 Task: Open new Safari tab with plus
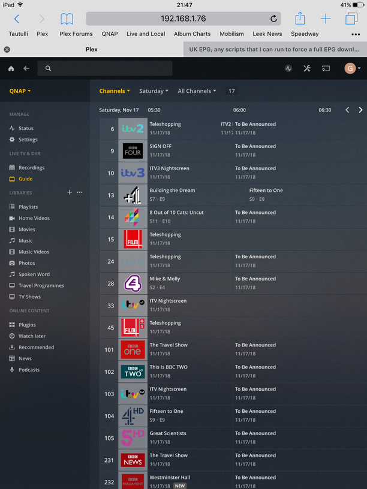[326, 19]
